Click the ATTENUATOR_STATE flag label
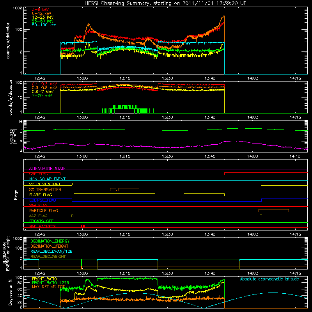Viewport: 312px width, 312px height. click(x=47, y=168)
